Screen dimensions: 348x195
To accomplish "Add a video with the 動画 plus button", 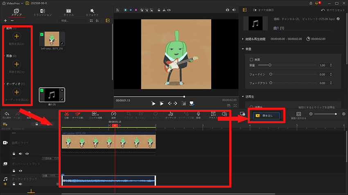I will tap(17, 36).
